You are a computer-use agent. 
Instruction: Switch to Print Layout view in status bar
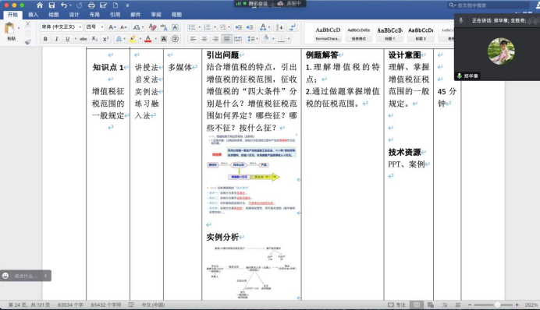(417, 305)
